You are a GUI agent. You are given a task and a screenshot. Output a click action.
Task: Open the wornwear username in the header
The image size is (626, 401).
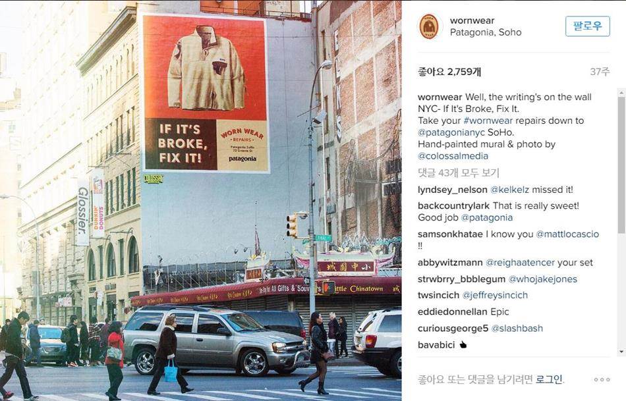tap(472, 20)
